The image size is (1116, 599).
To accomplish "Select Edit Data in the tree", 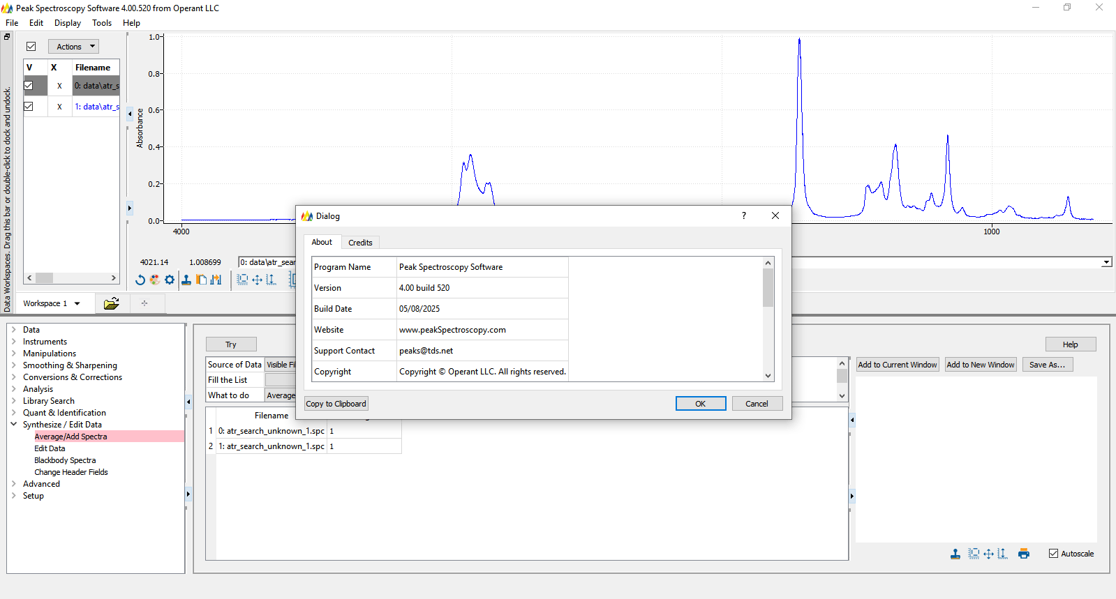I will pos(50,448).
